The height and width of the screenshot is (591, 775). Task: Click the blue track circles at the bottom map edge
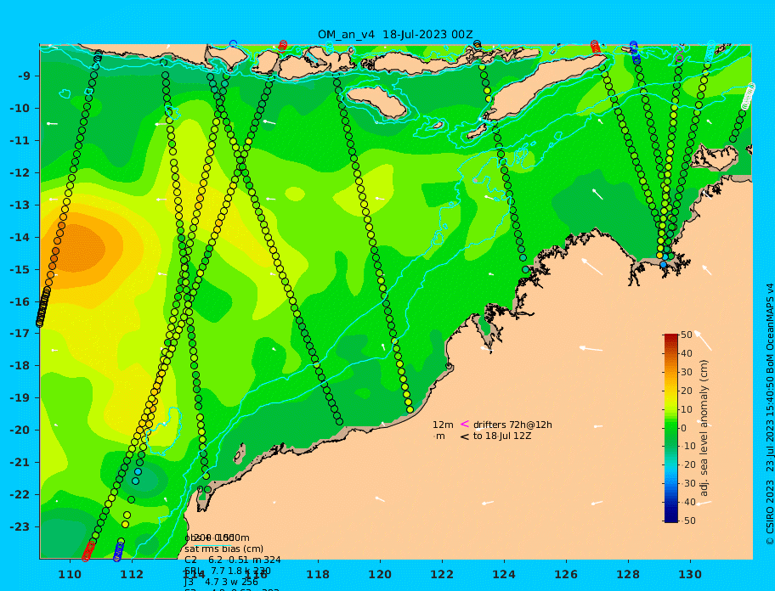pyautogui.click(x=119, y=551)
